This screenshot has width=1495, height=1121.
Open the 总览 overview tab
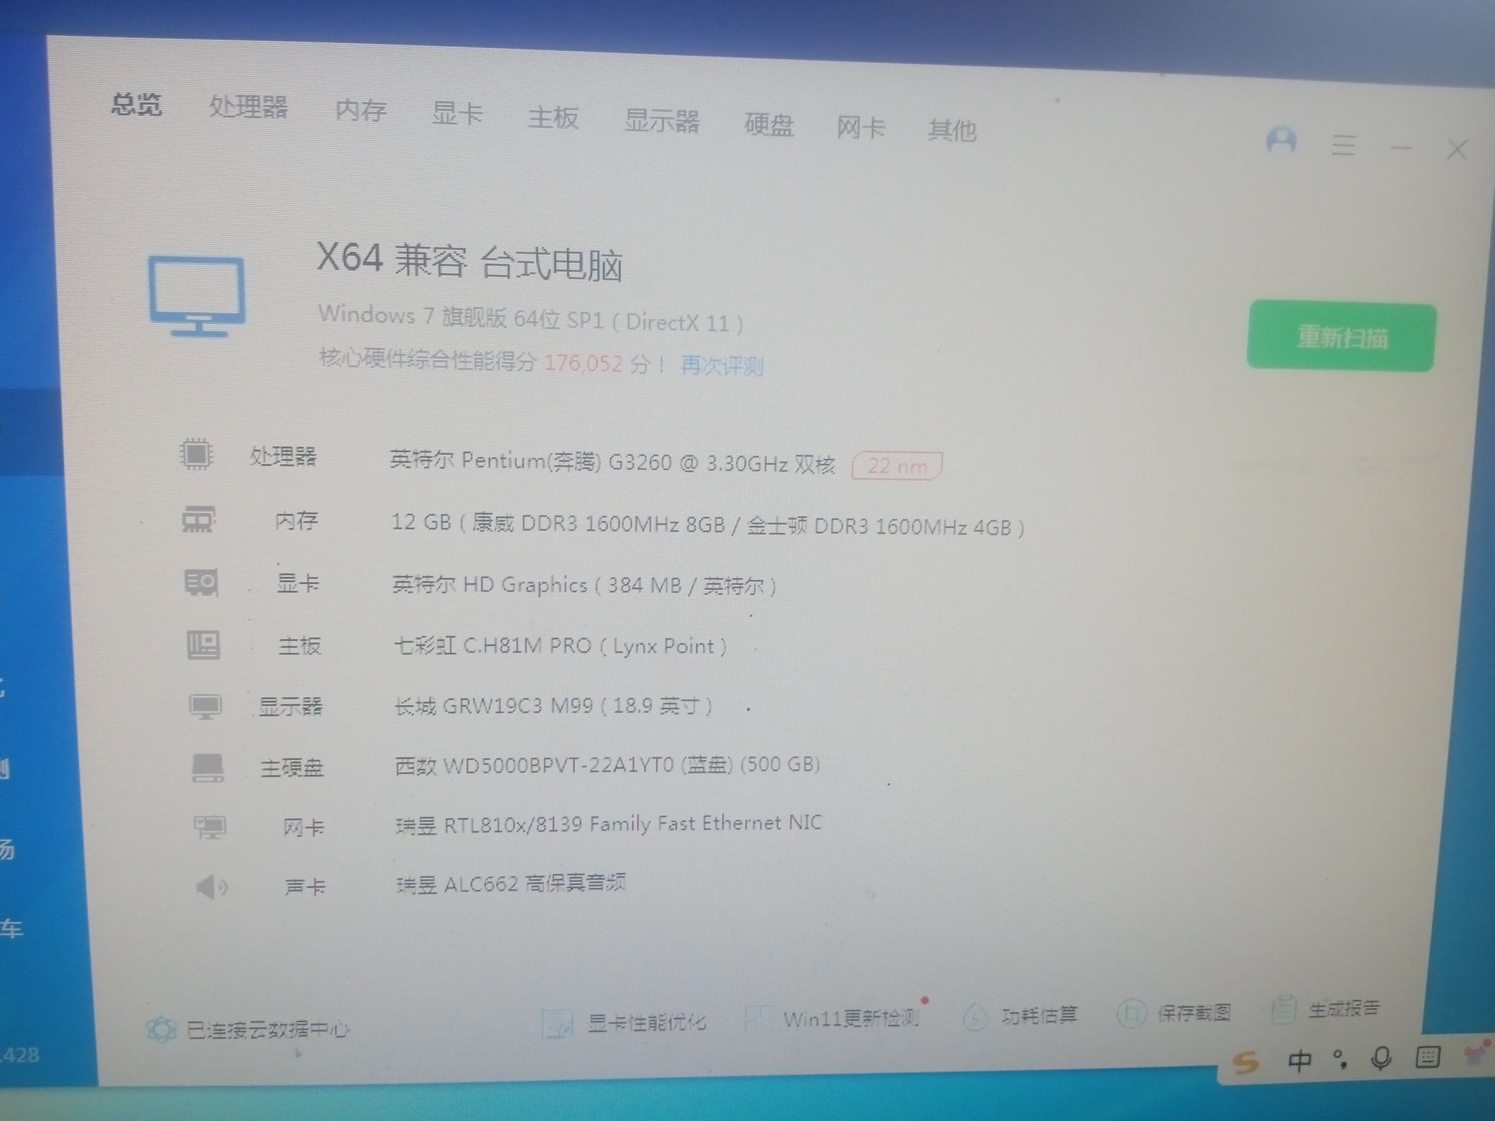136,105
